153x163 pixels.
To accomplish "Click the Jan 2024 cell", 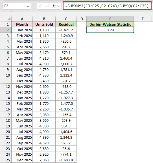I will tap(22, 30).
